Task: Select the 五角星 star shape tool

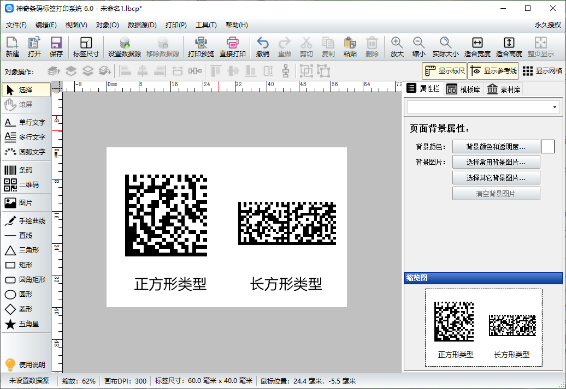Action: click(x=26, y=324)
